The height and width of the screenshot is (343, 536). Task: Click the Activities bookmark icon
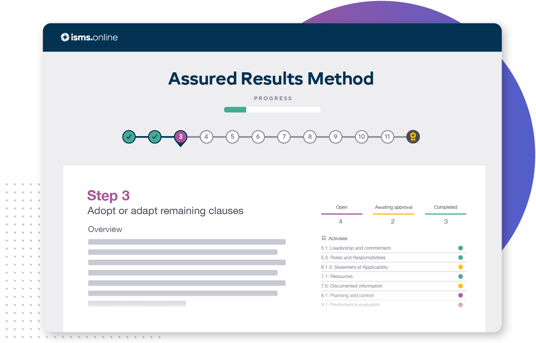click(x=324, y=238)
